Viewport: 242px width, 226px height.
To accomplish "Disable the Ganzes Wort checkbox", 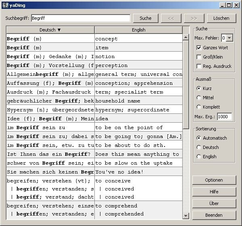I will 199,48.
